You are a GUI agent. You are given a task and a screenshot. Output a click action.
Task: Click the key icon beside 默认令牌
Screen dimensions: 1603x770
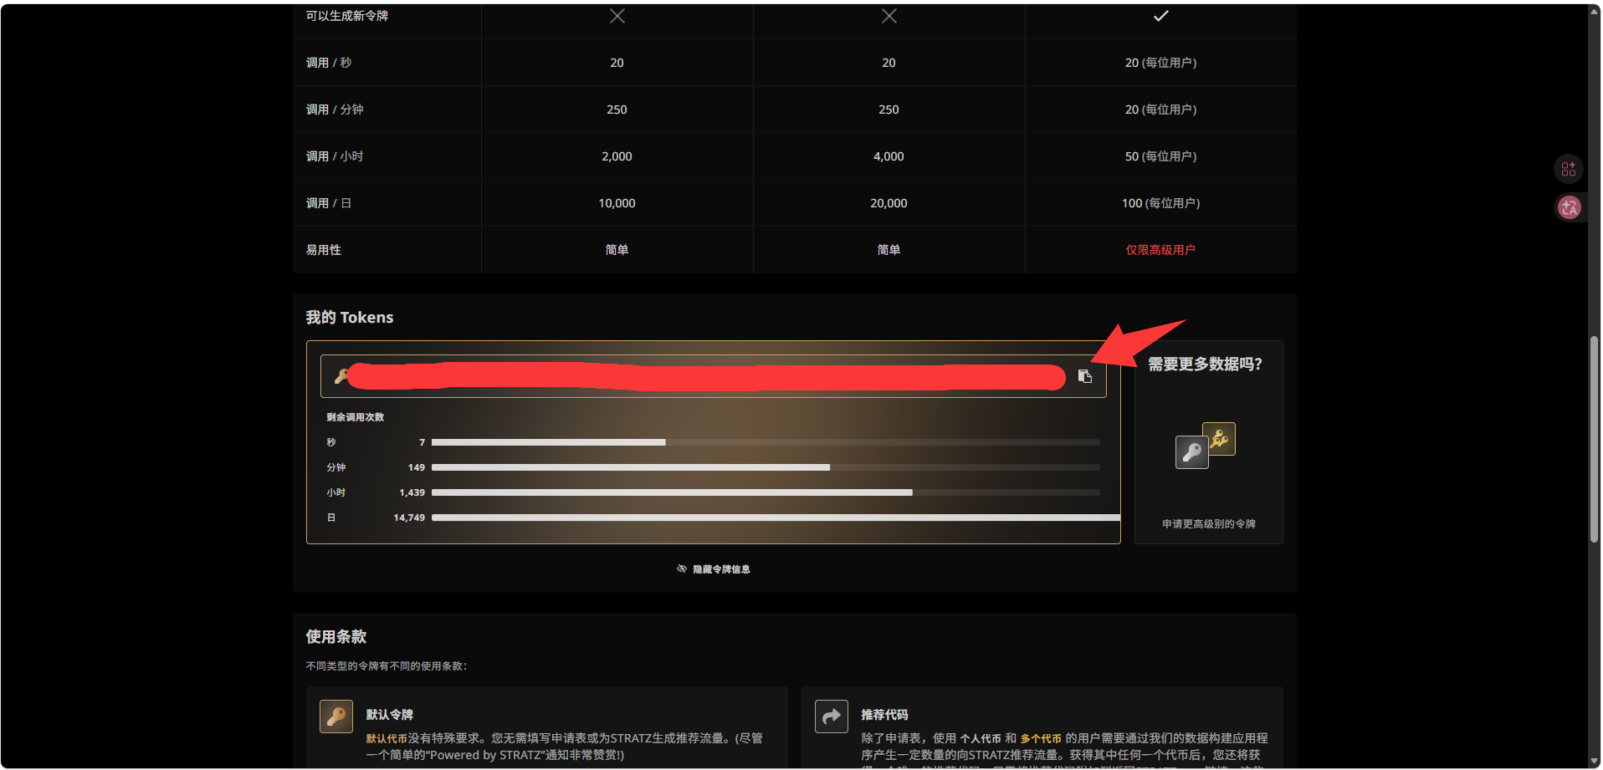336,716
